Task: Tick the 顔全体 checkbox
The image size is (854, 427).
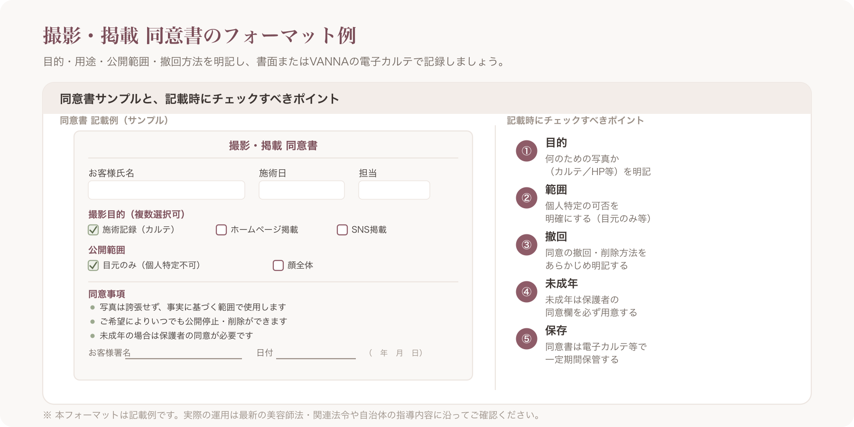Action: tap(278, 266)
